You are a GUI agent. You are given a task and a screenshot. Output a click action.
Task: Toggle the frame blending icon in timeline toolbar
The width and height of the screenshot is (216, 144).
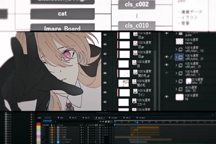tap(106, 121)
